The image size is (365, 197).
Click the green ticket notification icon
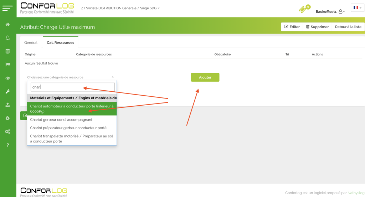(x=304, y=9)
